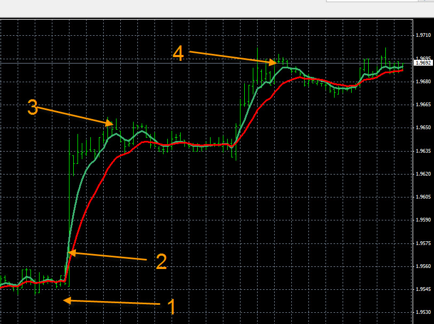Click the 1.9590 price scale label
Viewport: 434px width, 324px height.
pyautogui.click(x=423, y=220)
